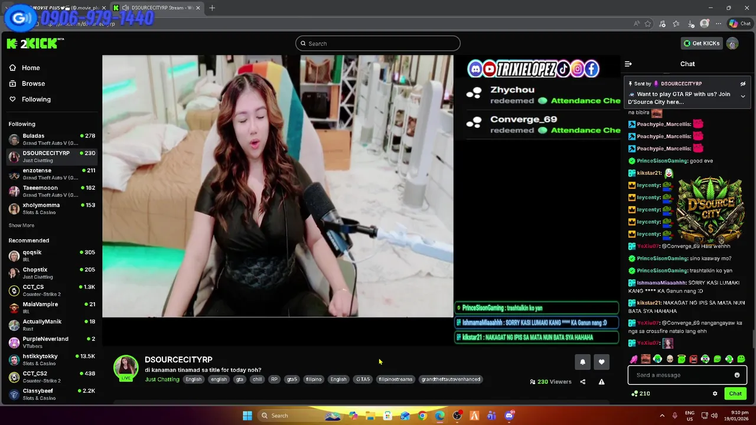Open Discord from the taskbar
756x425 pixels.
click(x=509, y=416)
